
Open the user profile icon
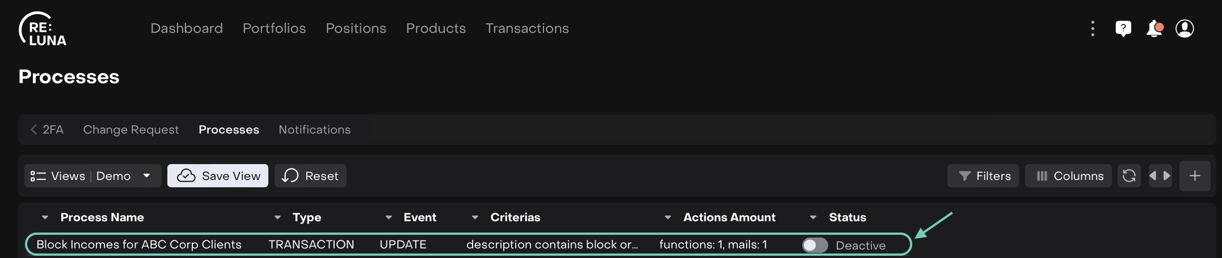click(1185, 29)
